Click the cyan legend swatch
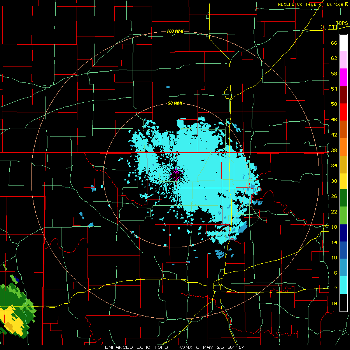The image size is (350, 350). (343, 285)
